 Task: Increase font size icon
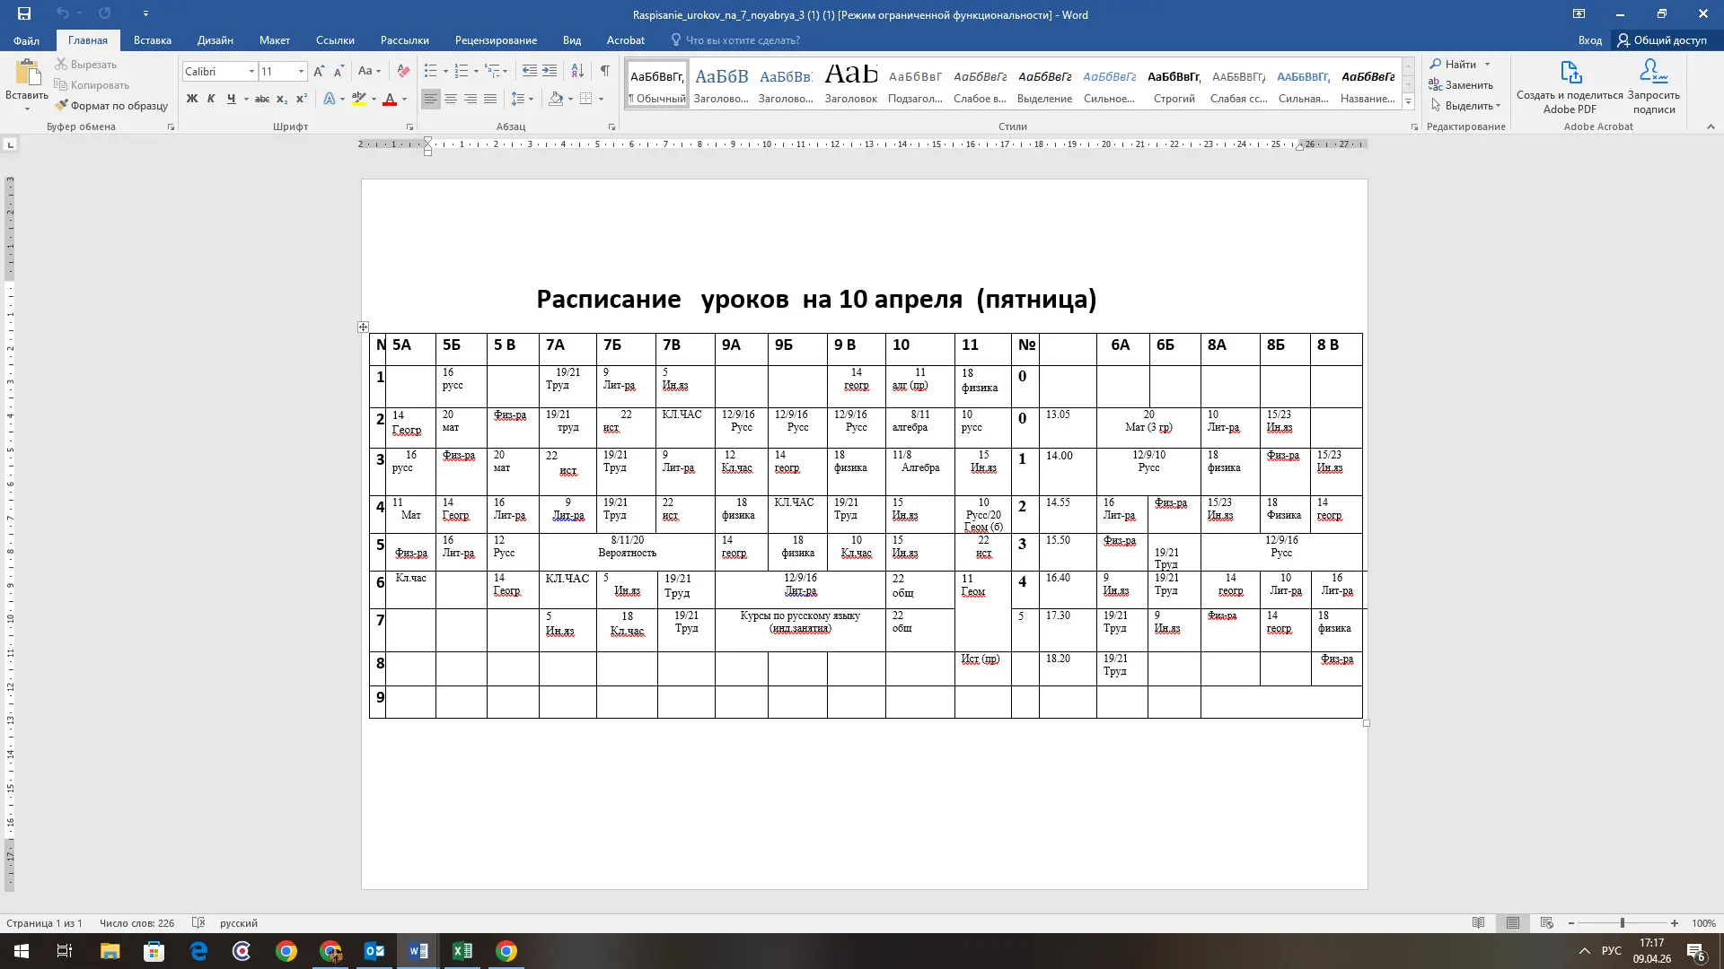click(x=319, y=72)
